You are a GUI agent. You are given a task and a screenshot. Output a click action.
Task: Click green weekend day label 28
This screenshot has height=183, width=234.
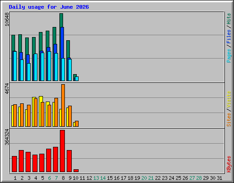tap(199, 178)
